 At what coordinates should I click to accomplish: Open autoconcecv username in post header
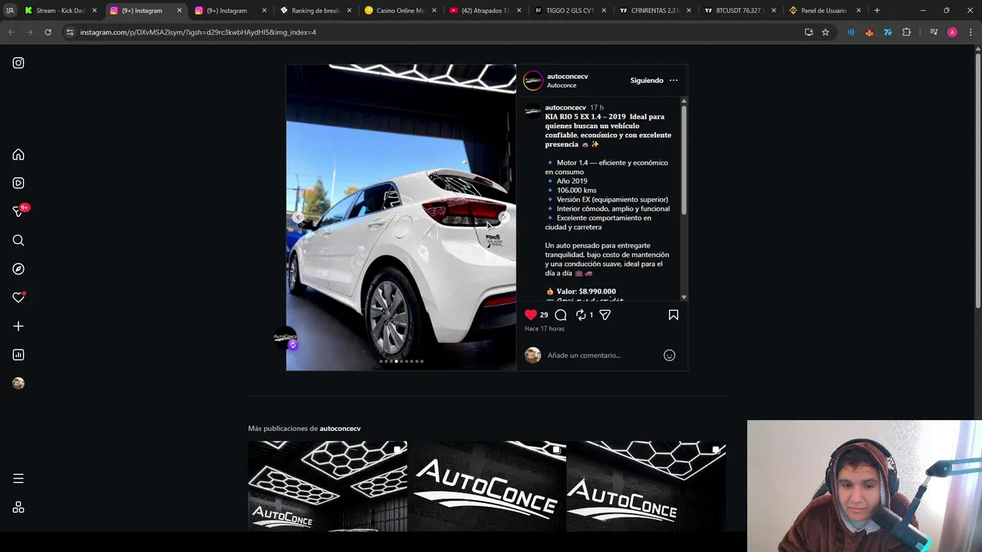tap(567, 77)
